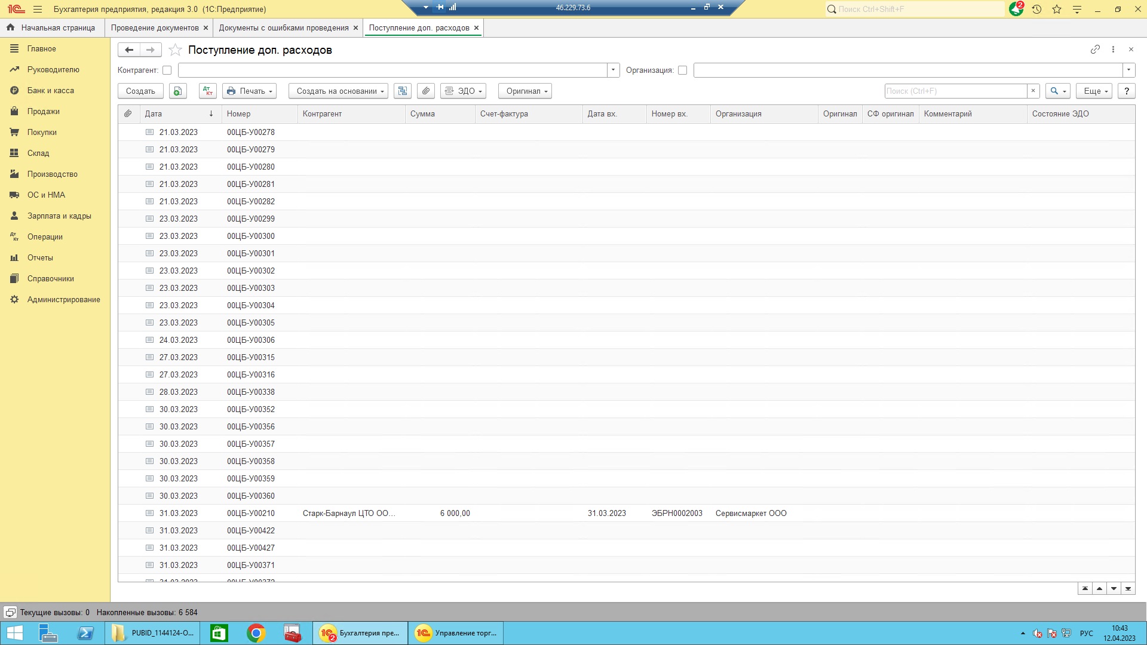Image resolution: width=1147 pixels, height=645 pixels.
Task: Open the calls window icon in status bar
Action: [x=10, y=612]
